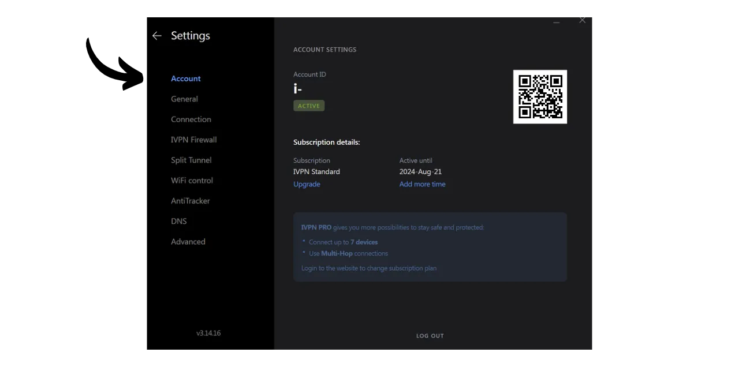
Task: Click the Subscription details heading
Action: tap(327, 143)
